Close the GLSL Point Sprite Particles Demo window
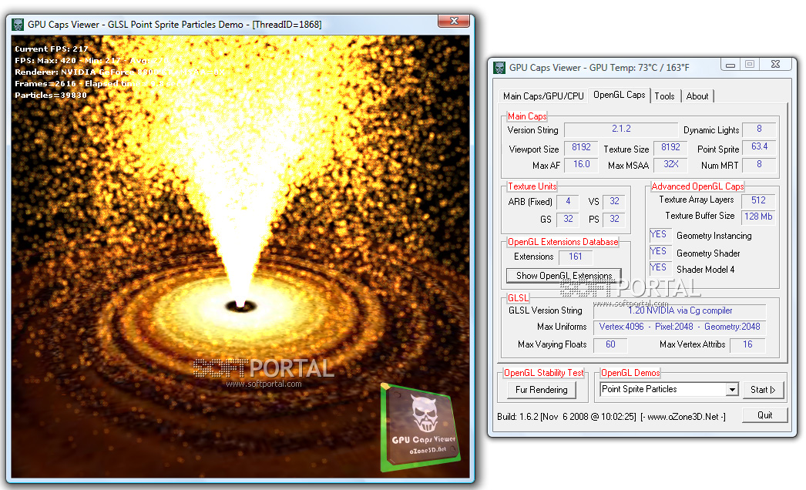The image size is (806, 490). [454, 21]
